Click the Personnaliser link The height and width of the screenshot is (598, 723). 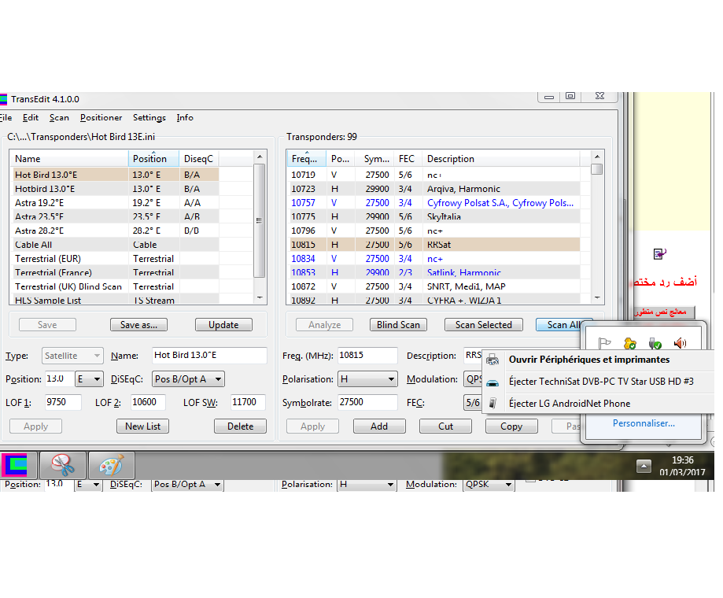click(644, 423)
